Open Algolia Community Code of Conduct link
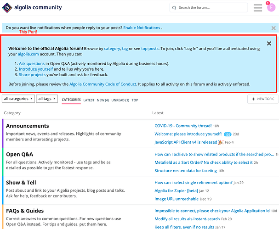Screen dimensions: 279x229 [x=103, y=84]
